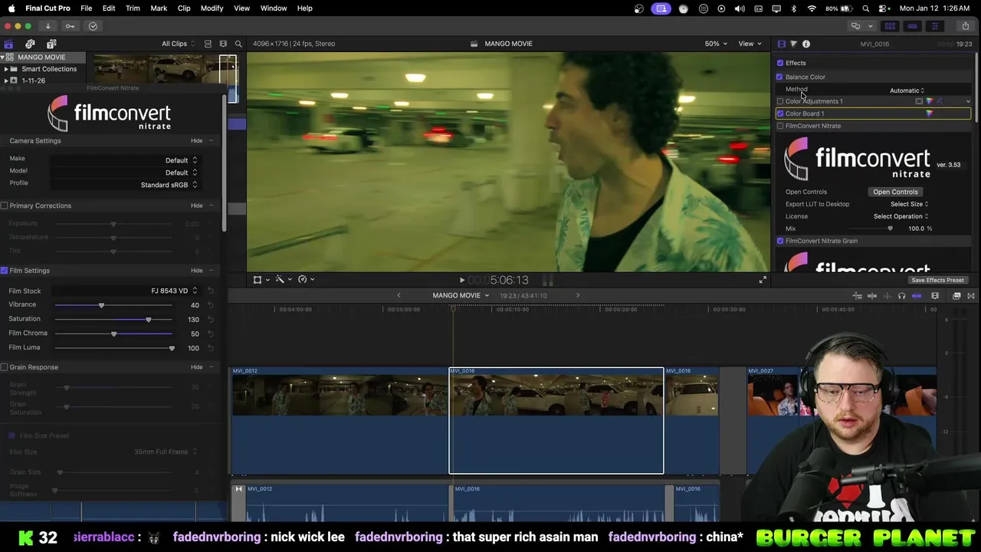Screen dimensions: 981x552
Task: Enable the FilmConvert Nitrate effect checkbox
Action: coord(780,126)
